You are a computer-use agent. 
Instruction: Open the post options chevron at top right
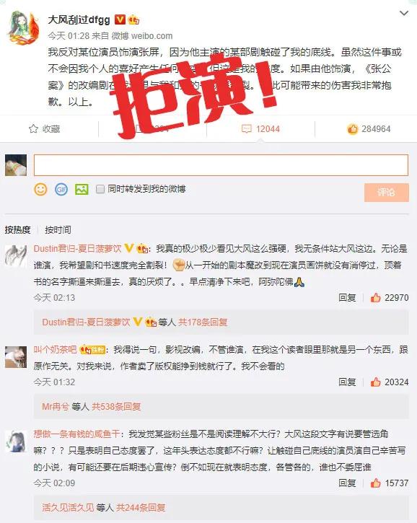(x=404, y=13)
